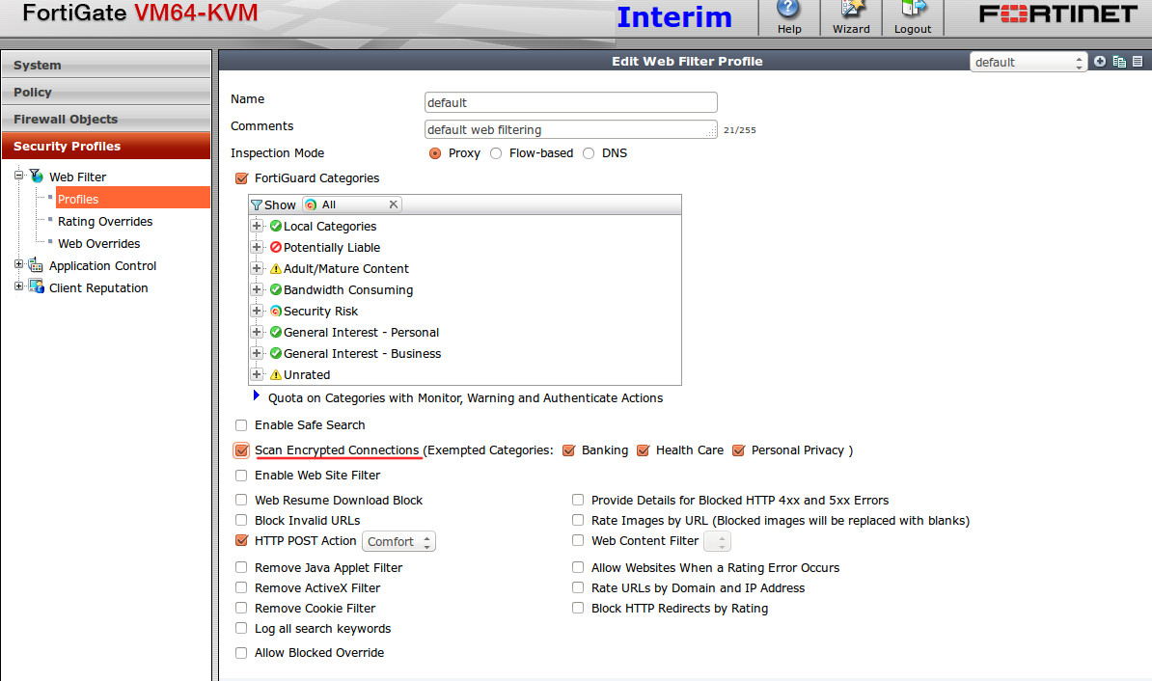Screen dimensions: 1152x681
Task: Expand Client Reputation tree node
Action: pos(19,286)
